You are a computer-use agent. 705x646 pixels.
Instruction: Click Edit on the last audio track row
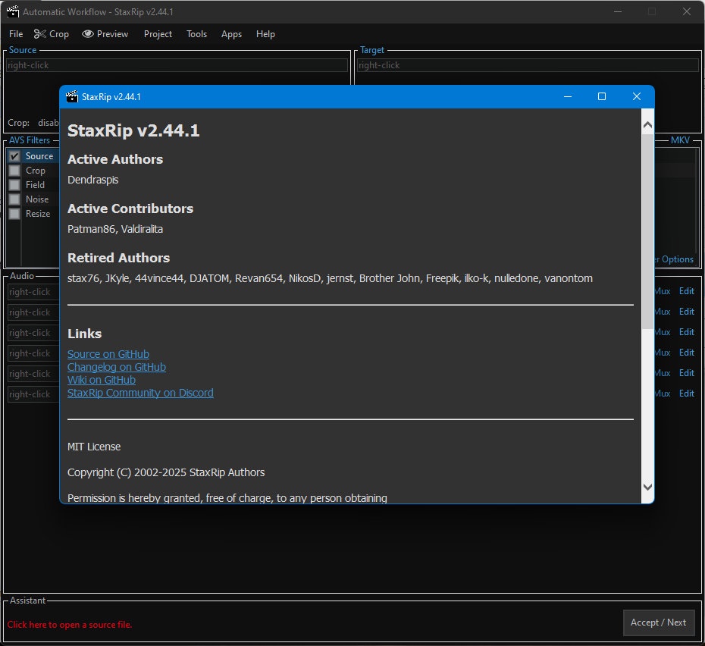coord(687,394)
